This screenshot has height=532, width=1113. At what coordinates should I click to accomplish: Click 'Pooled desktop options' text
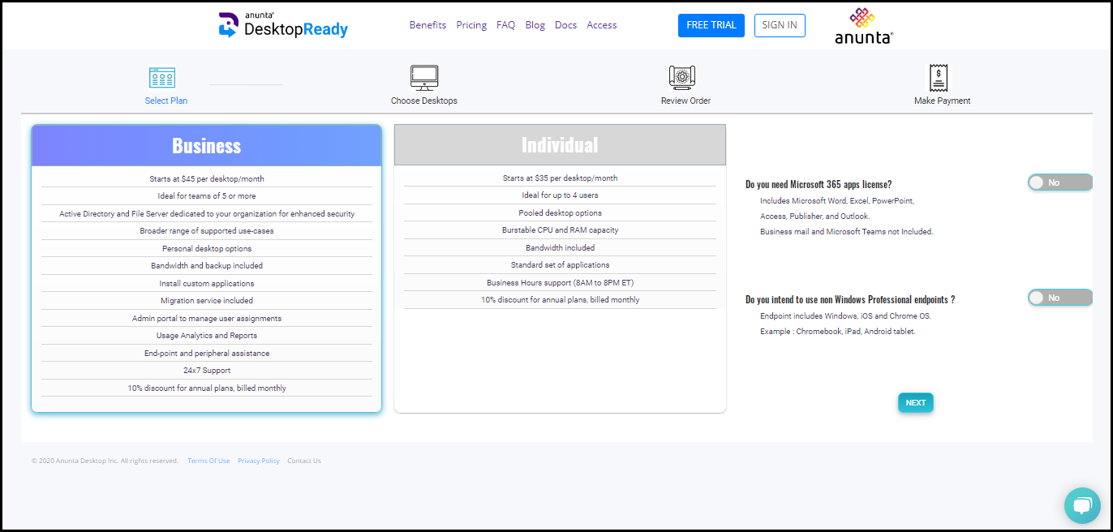pos(560,213)
